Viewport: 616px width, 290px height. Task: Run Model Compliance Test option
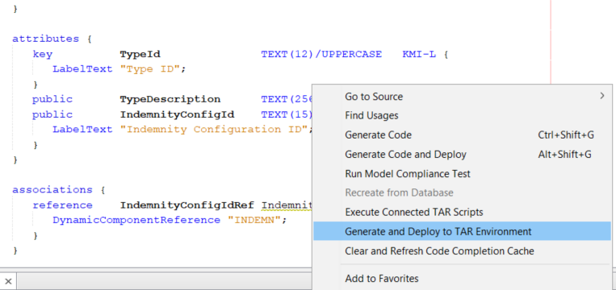tap(463, 174)
